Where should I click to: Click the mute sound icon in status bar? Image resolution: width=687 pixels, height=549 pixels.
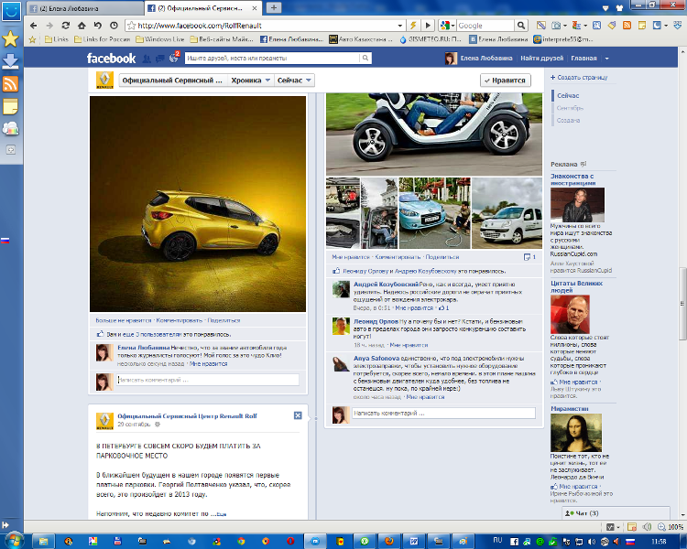[x=647, y=527]
